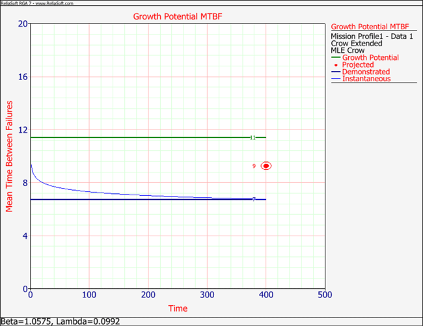Viewport: 423px width, 326px height.
Task: Click the green line value label '11'
Action: pos(252,137)
